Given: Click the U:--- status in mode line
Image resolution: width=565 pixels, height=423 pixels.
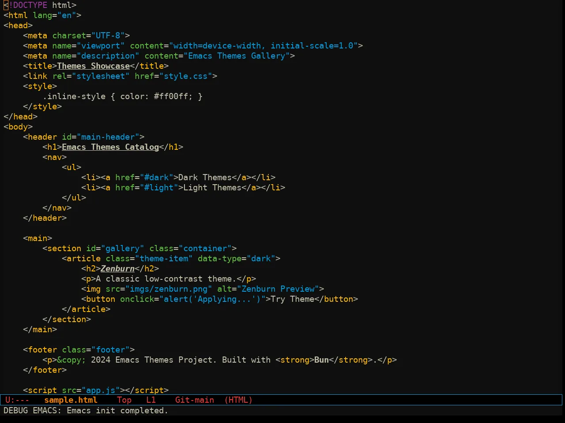Looking at the screenshot, I should 17,400.
